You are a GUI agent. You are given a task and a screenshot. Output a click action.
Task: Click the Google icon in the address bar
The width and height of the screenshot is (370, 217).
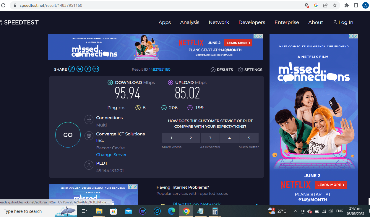[316, 5]
